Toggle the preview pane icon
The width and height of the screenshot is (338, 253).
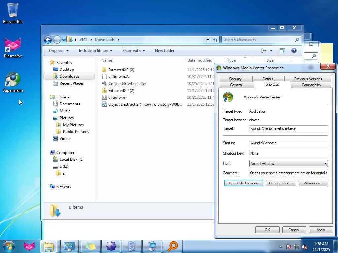[x=282, y=51]
